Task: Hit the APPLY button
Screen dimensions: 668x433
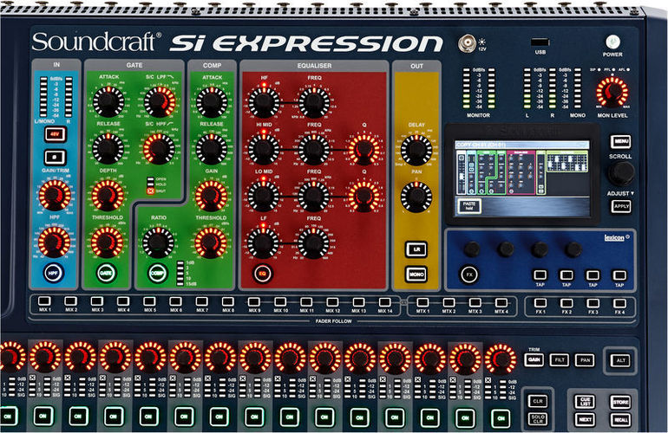Action: pyautogui.click(x=621, y=207)
